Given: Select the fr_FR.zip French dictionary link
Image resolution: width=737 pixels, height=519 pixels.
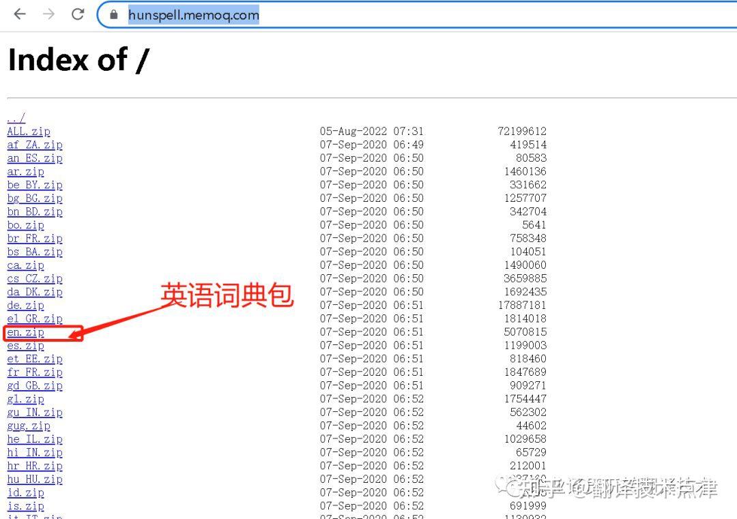Looking at the screenshot, I should (34, 372).
